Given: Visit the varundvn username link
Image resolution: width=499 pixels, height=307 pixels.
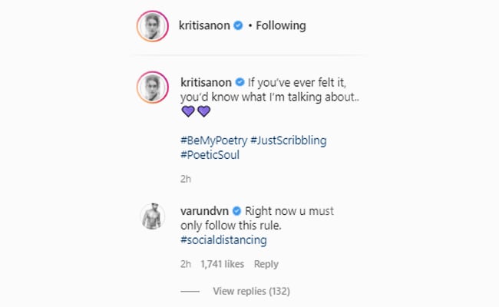Looking at the screenshot, I should click(x=205, y=211).
